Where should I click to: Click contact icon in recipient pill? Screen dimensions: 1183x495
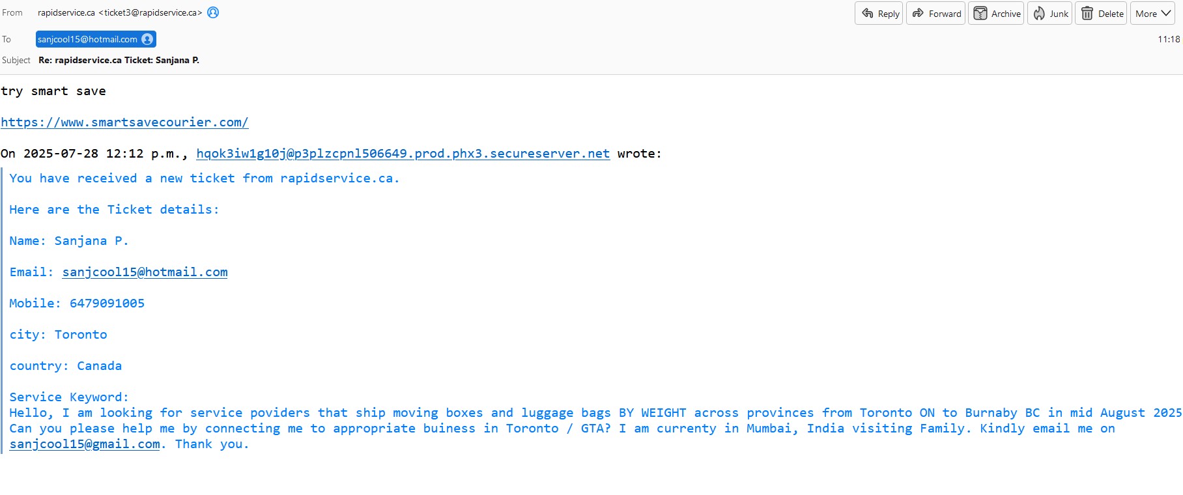click(x=147, y=39)
